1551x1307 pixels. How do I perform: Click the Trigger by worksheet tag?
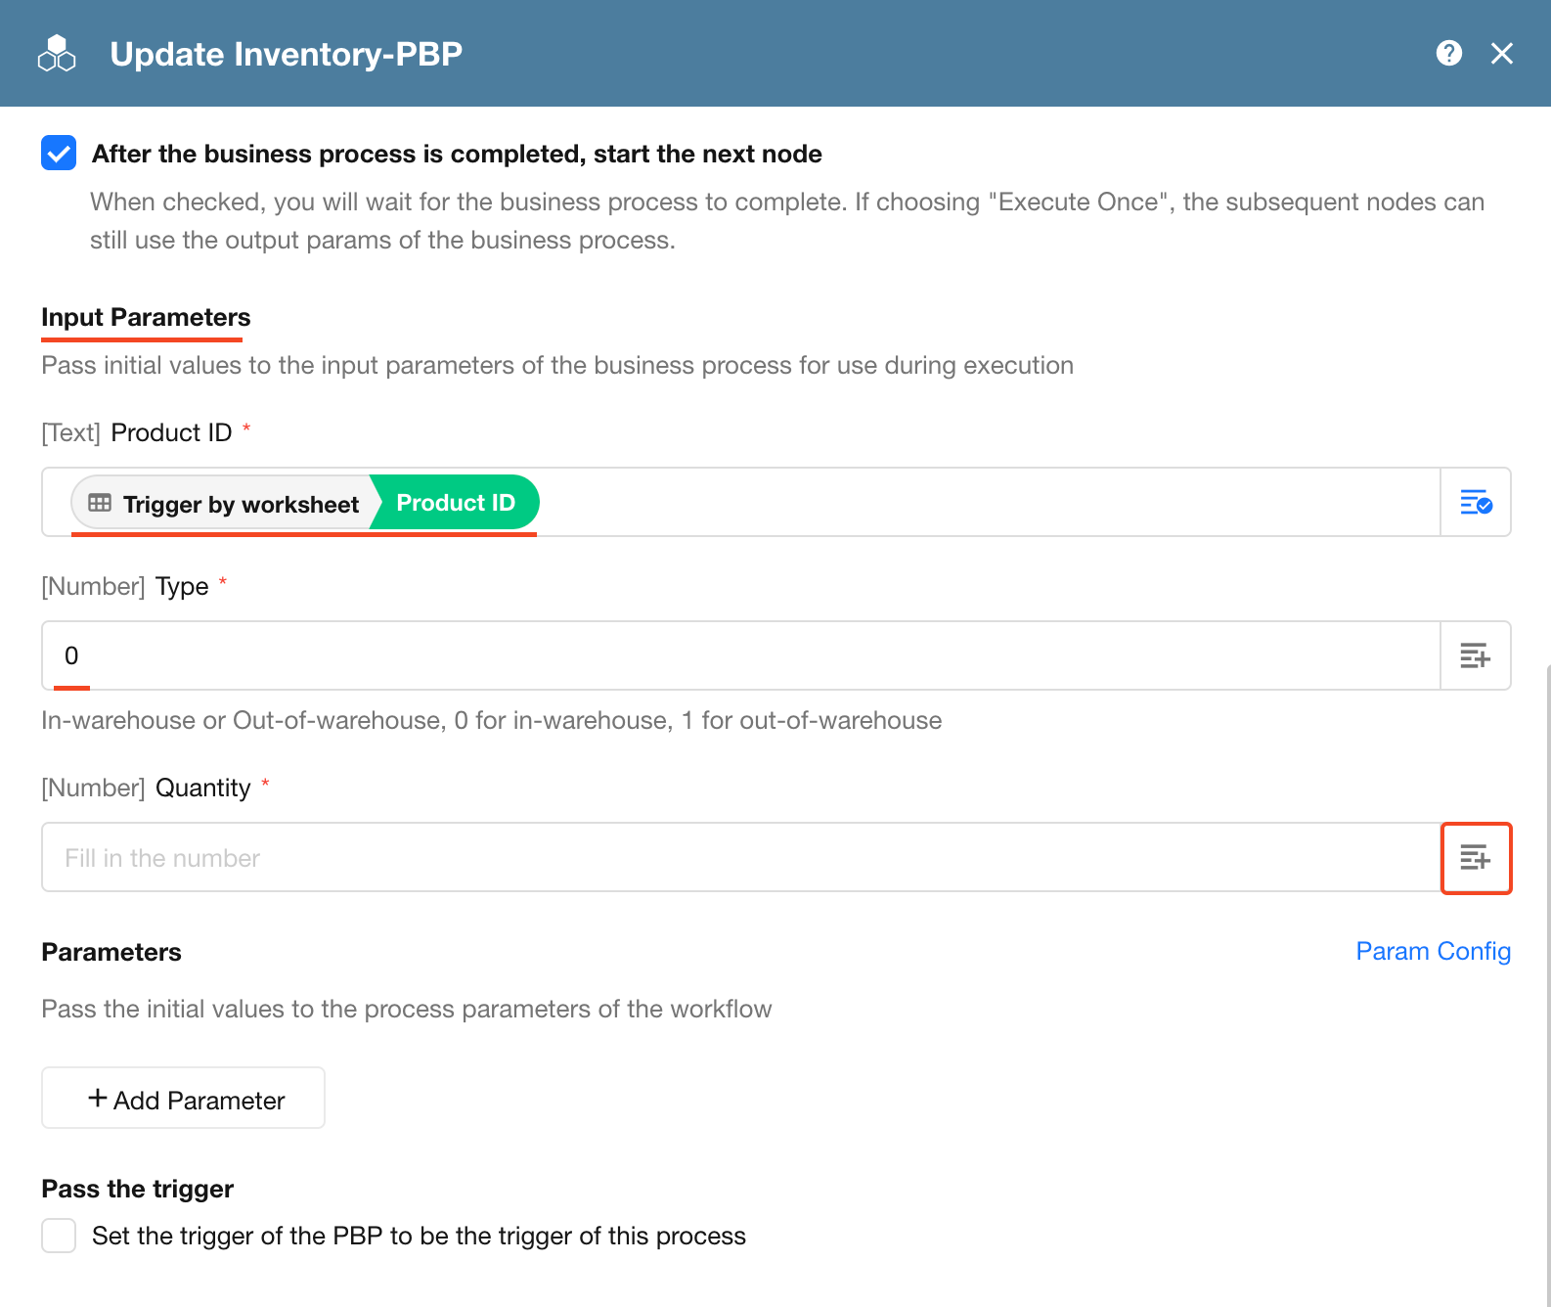(x=224, y=503)
